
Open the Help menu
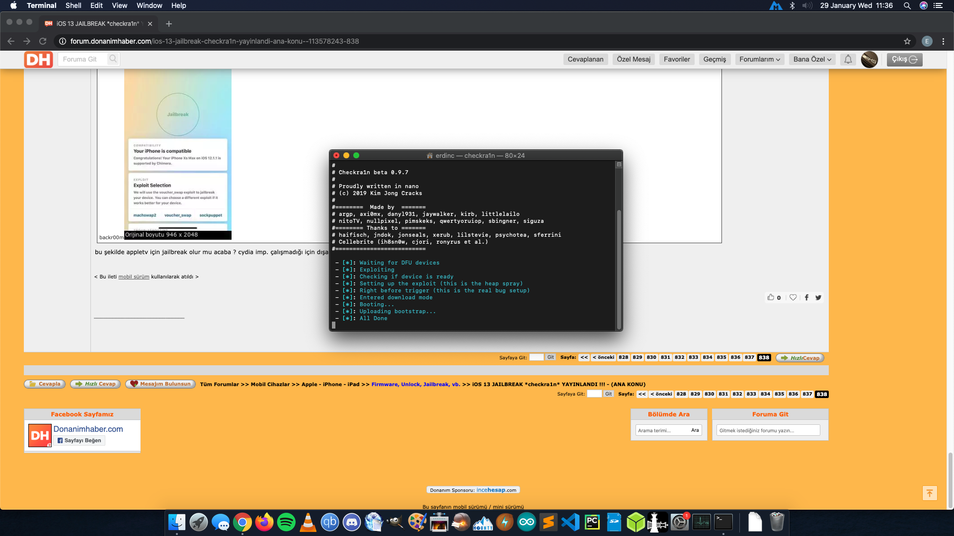[178, 5]
